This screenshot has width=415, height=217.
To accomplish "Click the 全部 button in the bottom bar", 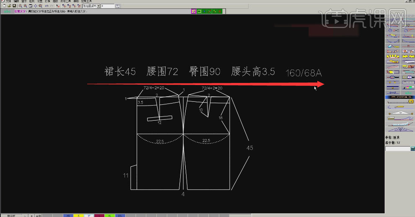I will pos(38,215).
